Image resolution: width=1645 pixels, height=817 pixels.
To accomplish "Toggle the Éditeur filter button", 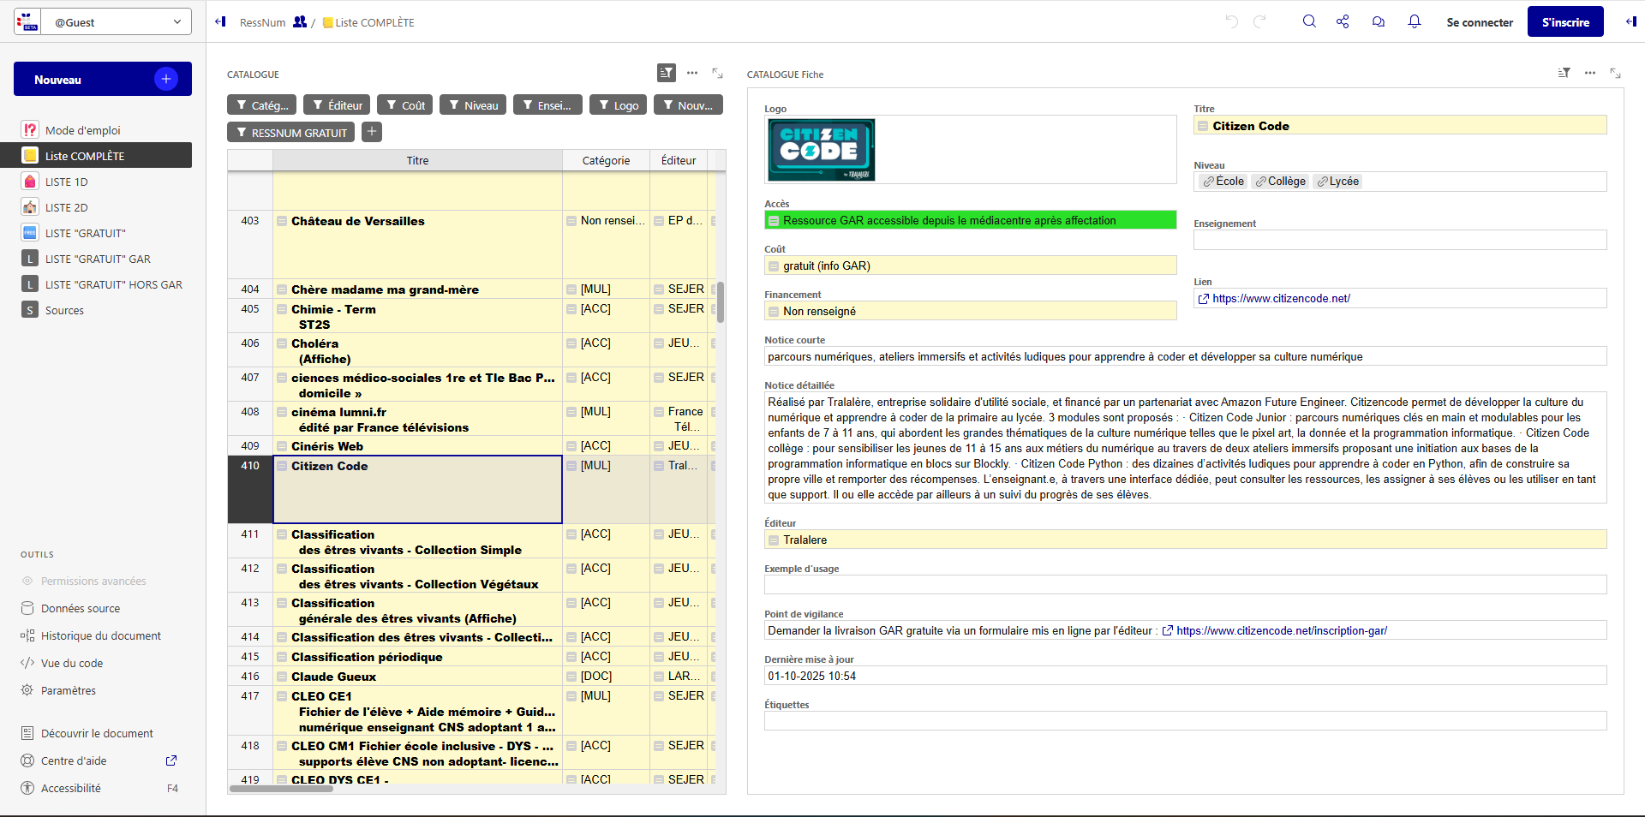I will pos(337,105).
